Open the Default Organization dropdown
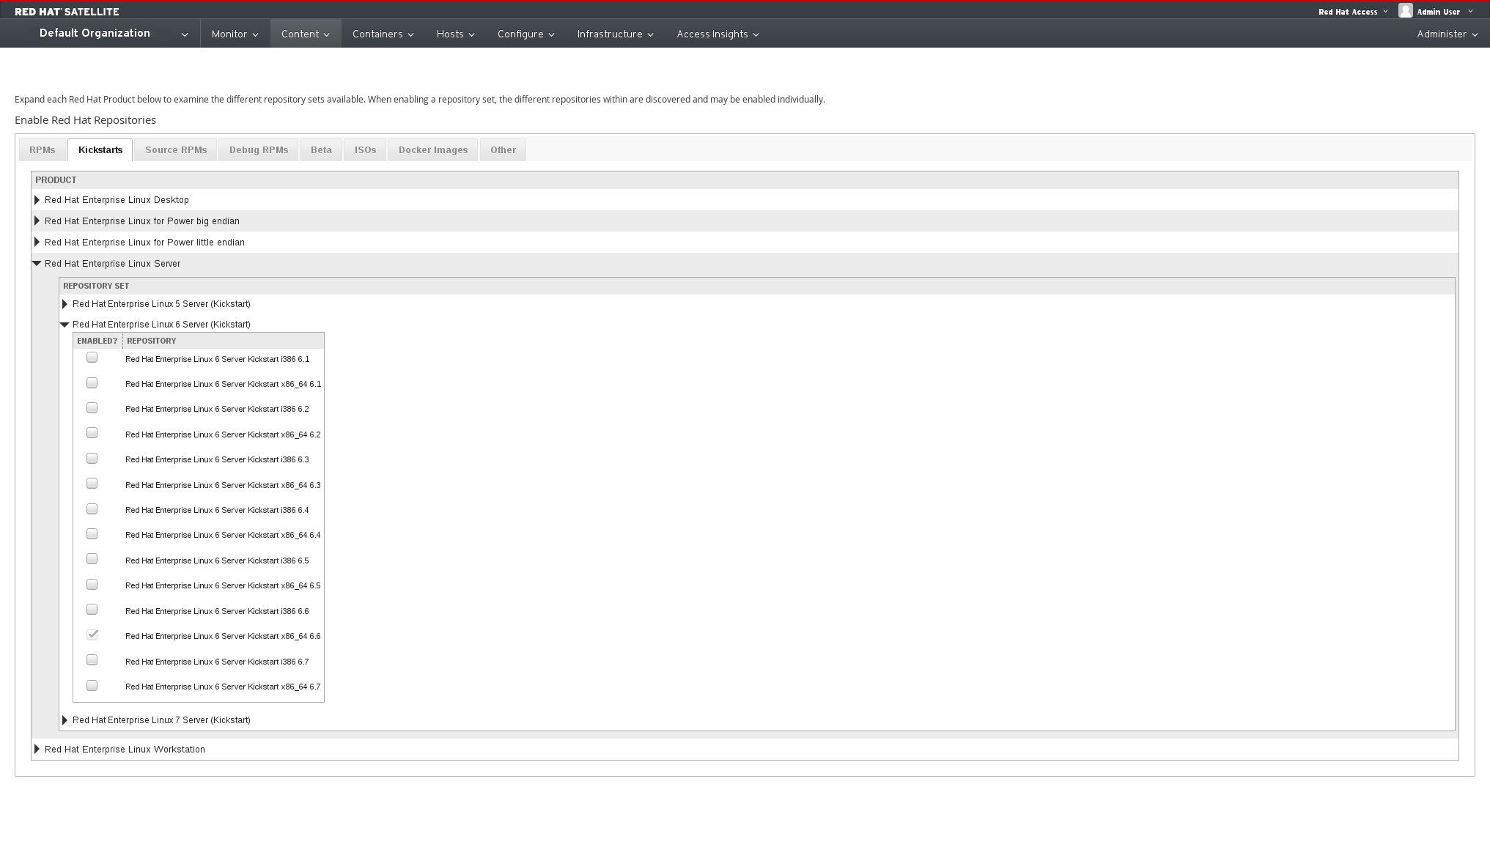This screenshot has width=1490, height=858. [x=114, y=34]
